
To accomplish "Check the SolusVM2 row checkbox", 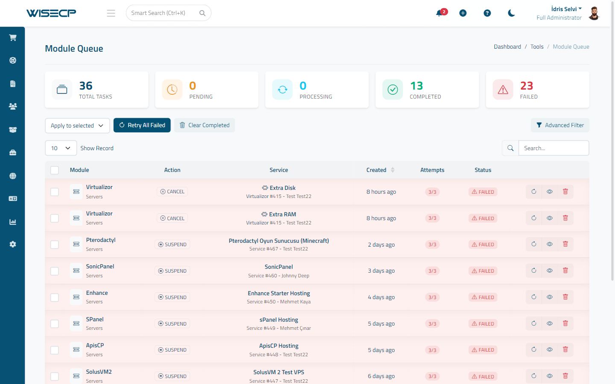I will click(55, 376).
